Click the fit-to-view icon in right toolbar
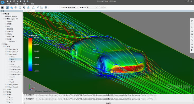194x104 pixels. click(192, 34)
